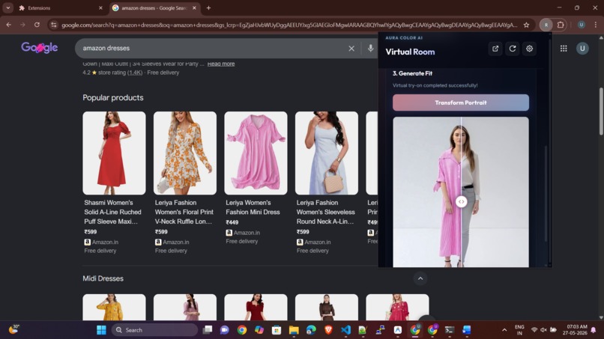Click Shasmi Women's Solid A-Line title
The width and height of the screenshot is (604, 339).
[113, 212]
